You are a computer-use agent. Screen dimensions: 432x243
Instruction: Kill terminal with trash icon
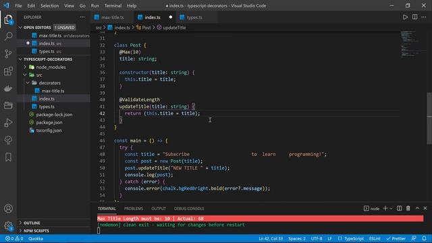[x=408, y=209]
